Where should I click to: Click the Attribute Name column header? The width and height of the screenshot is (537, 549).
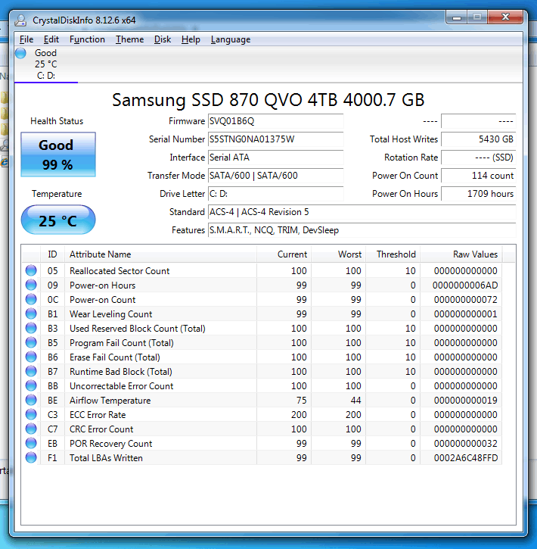tap(160, 254)
